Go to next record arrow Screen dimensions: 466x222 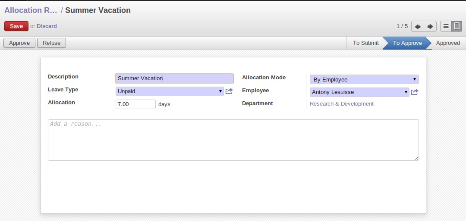coord(430,26)
